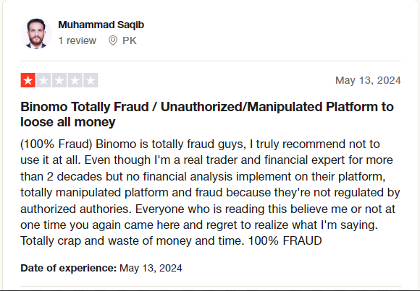Click the date of experience value
Viewport: 420px width, 291px height.
(151, 268)
